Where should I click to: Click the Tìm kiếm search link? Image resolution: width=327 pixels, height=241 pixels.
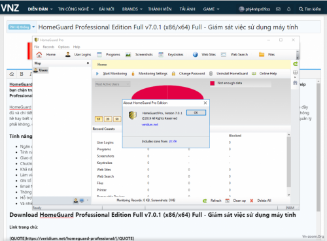point(310,9)
